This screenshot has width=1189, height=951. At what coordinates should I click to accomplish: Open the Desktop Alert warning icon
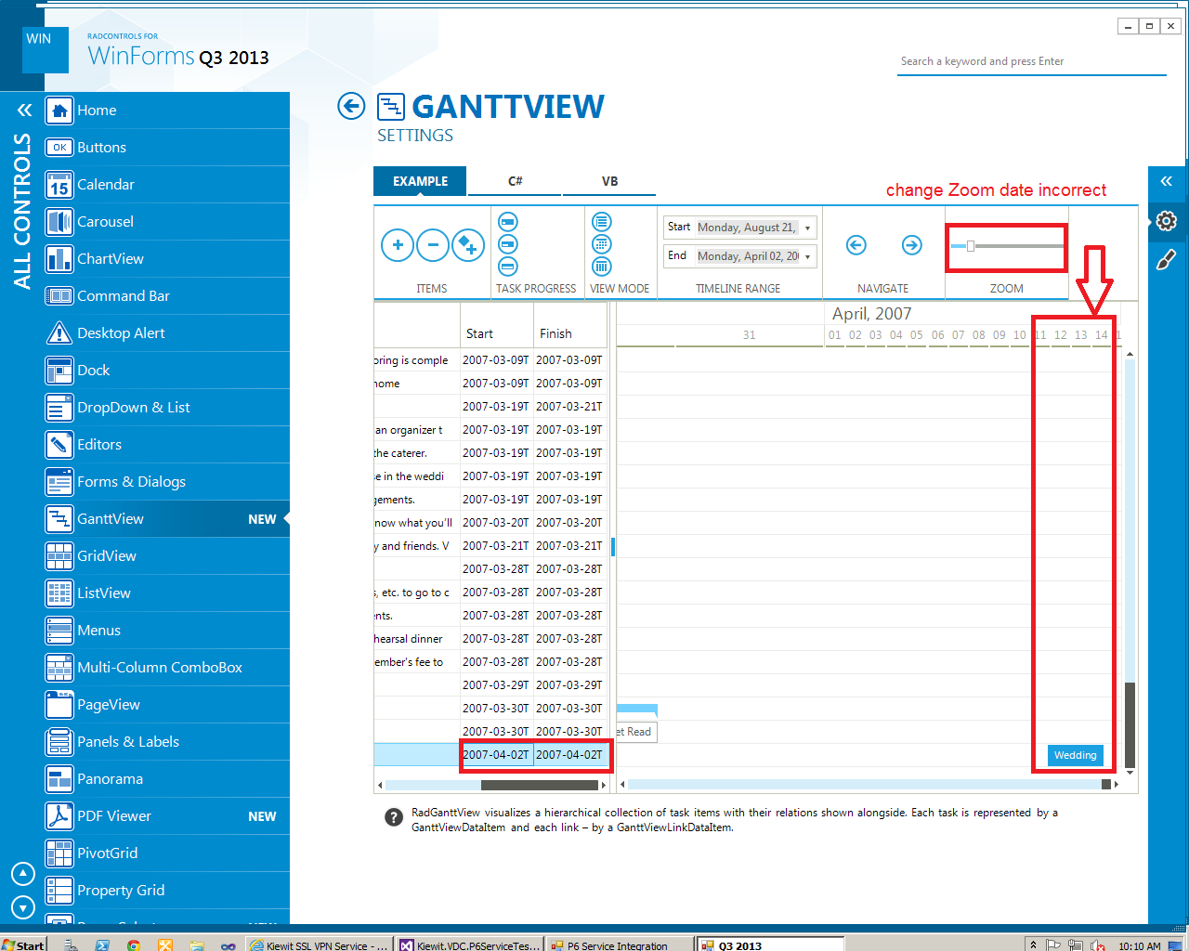pos(59,333)
